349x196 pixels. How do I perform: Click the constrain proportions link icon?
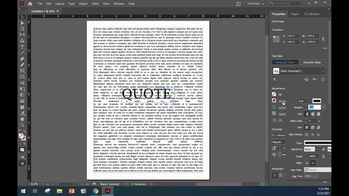pos(323,39)
